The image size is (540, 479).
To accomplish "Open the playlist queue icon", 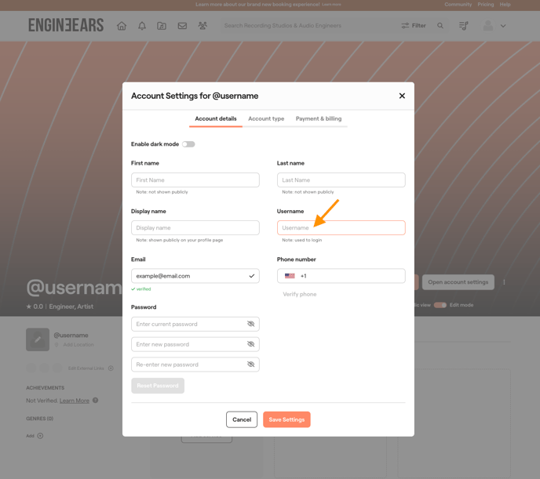I will tap(463, 26).
